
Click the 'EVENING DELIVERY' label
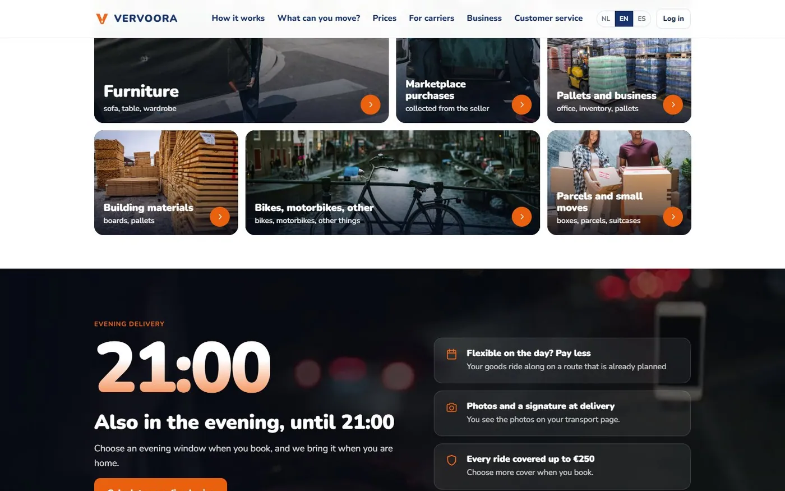click(x=130, y=324)
